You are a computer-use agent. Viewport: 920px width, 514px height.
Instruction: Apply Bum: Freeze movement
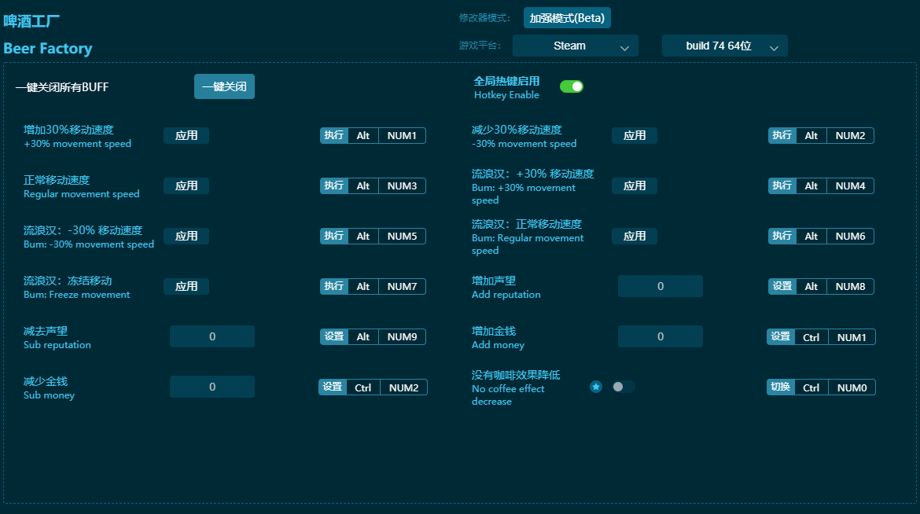186,286
